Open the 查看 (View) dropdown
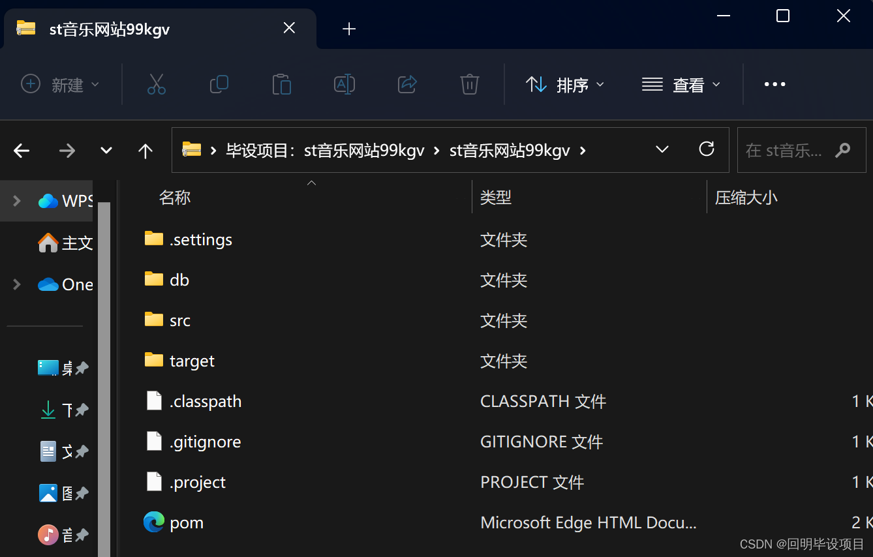This screenshot has width=873, height=557. tap(681, 84)
